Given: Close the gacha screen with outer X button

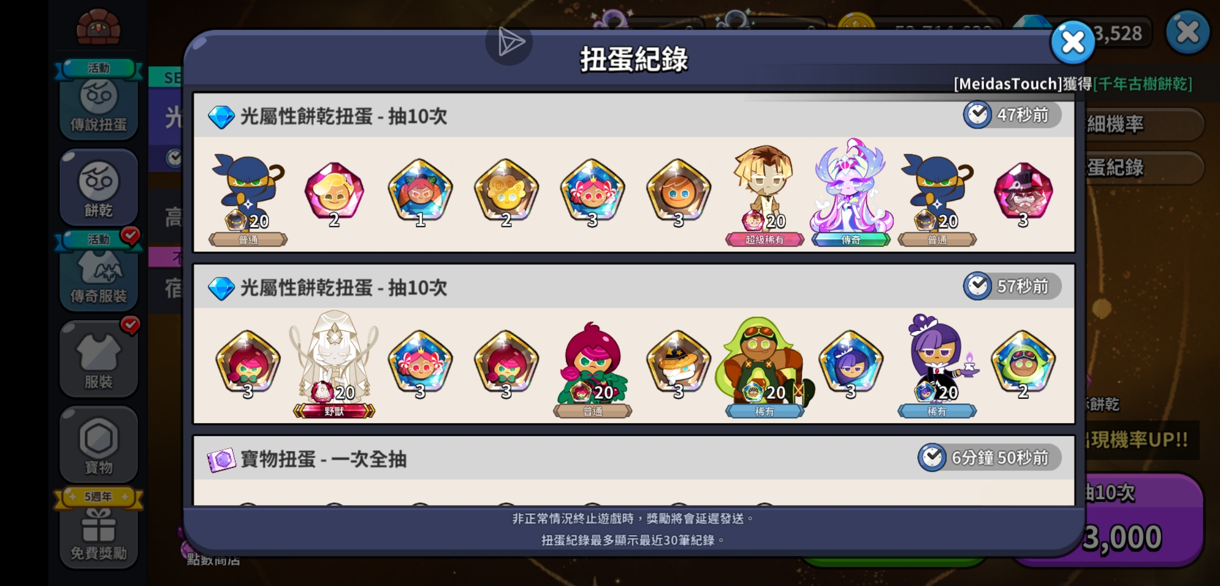Looking at the screenshot, I should point(1187,33).
